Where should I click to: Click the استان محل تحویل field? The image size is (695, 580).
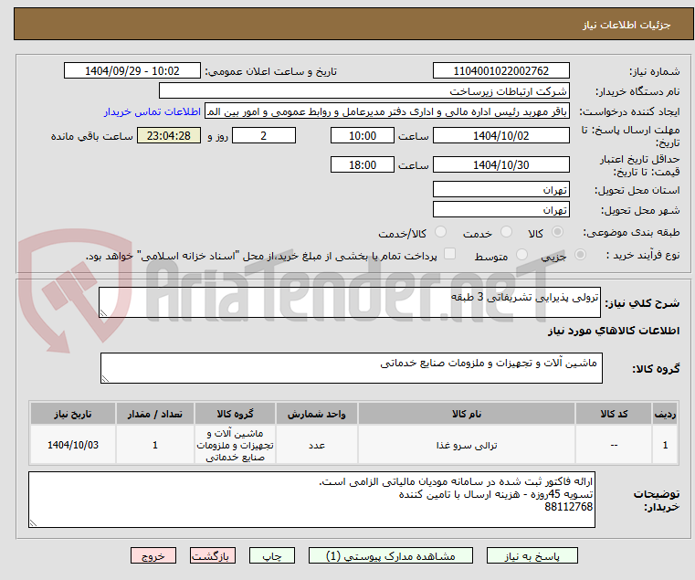coord(500,189)
